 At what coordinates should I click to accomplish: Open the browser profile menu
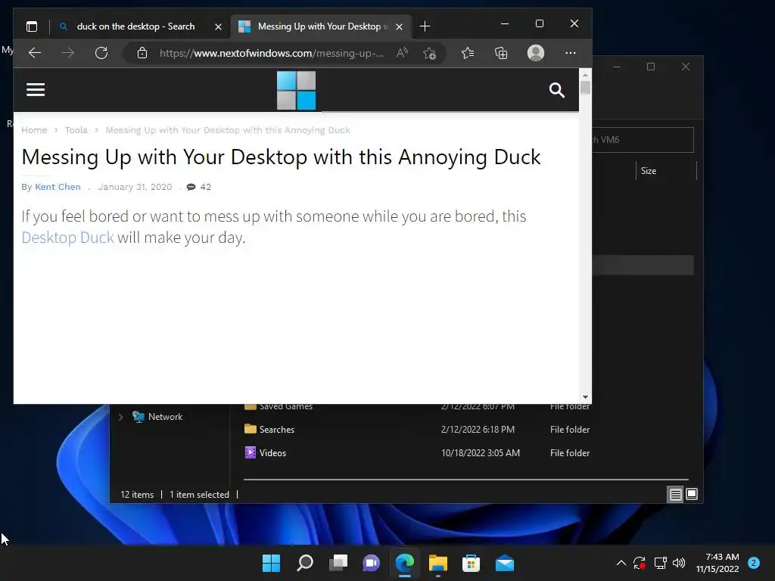[x=535, y=53]
